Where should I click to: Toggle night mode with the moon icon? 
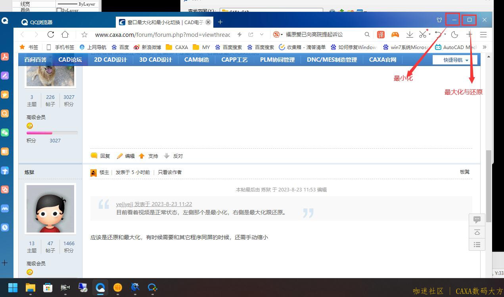pyautogui.click(x=455, y=34)
